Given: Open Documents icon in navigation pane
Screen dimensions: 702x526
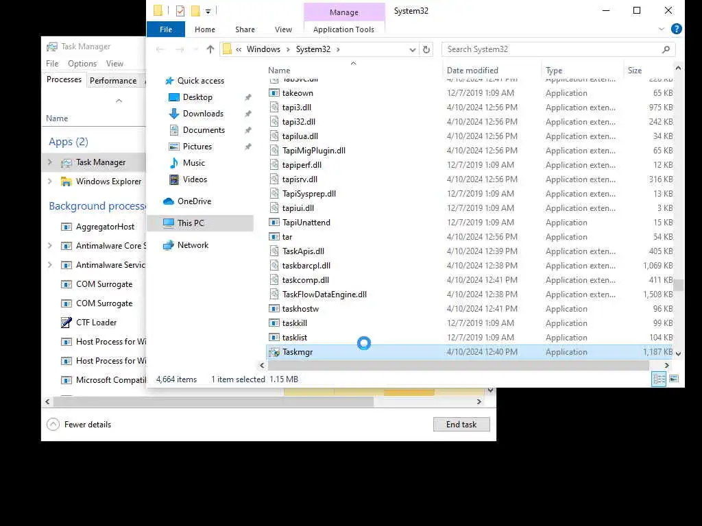Looking at the screenshot, I should (173, 130).
